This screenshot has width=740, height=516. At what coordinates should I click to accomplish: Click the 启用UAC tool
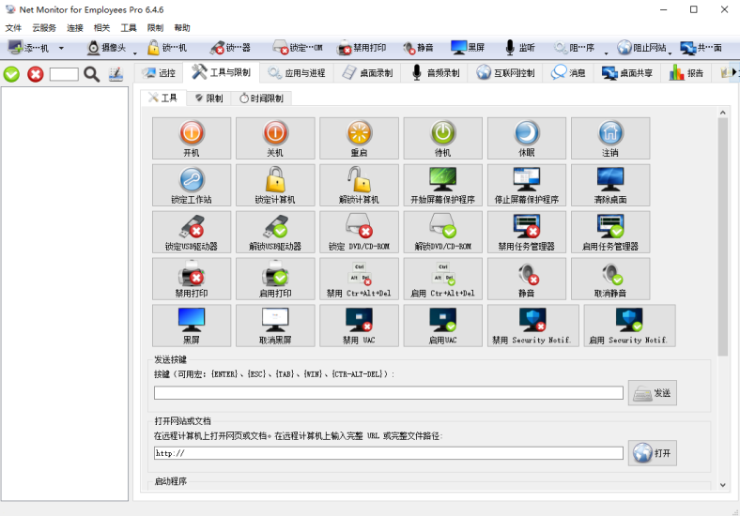tap(442, 326)
